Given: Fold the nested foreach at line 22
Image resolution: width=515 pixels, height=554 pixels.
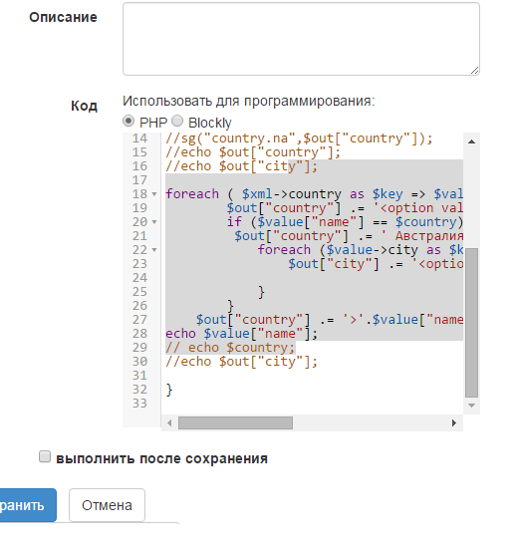Looking at the screenshot, I should click(154, 250).
